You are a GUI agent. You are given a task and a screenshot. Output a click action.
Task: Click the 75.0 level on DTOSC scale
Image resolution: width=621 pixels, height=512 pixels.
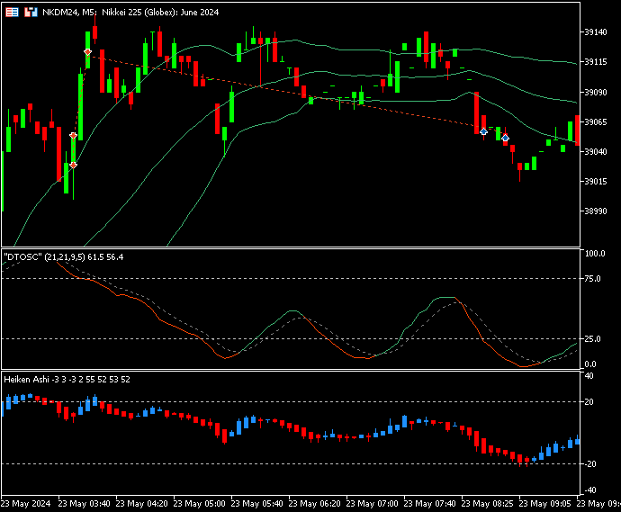[x=593, y=279]
